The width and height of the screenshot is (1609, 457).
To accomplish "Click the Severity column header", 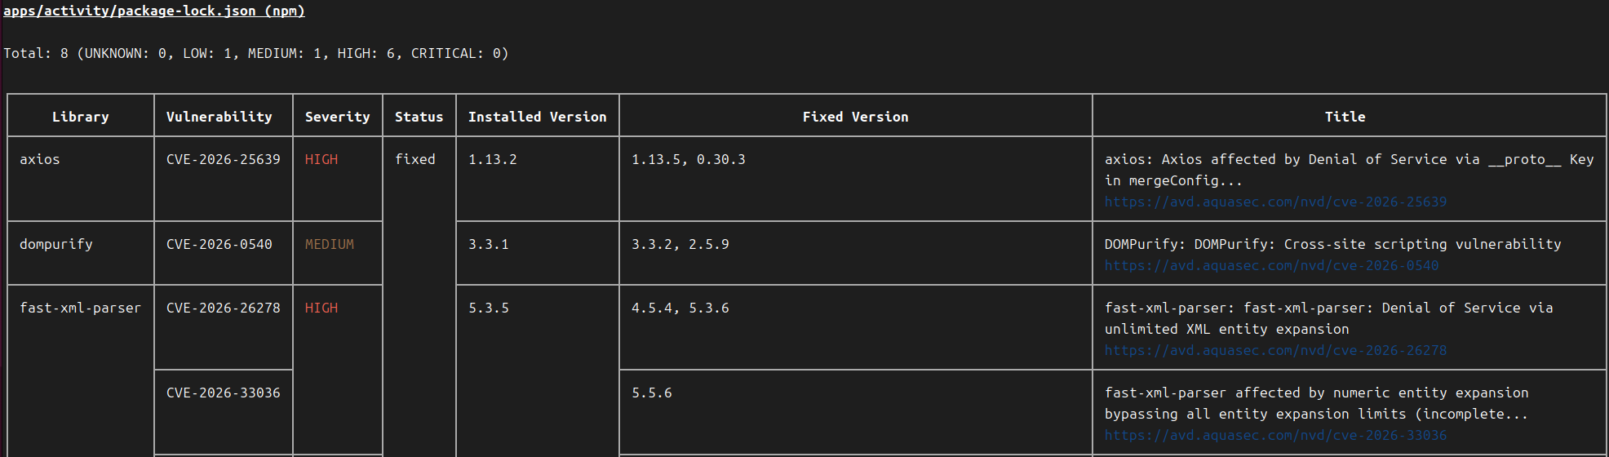I will [337, 117].
